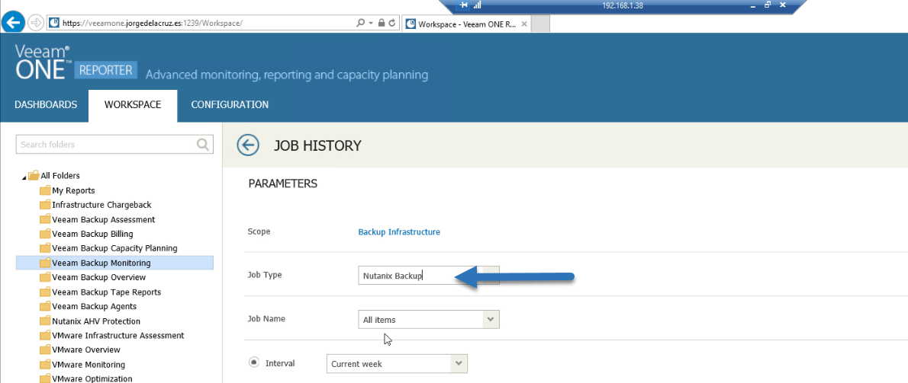Click the Veeam Backup Assessment folder icon
This screenshot has width=908, height=383.
point(45,219)
